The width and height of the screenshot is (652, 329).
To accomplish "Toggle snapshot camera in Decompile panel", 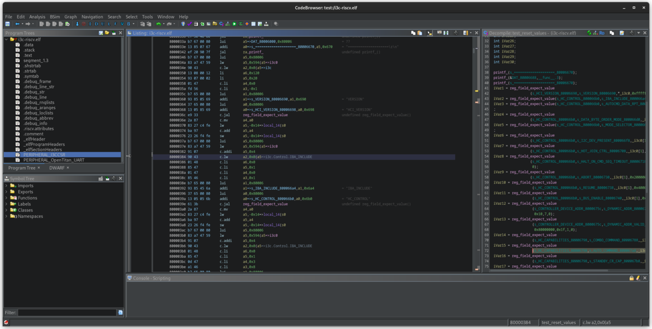I will tap(632, 33).
